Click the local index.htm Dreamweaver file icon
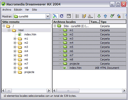The width and height of the screenshot is (128, 100). (65, 68)
